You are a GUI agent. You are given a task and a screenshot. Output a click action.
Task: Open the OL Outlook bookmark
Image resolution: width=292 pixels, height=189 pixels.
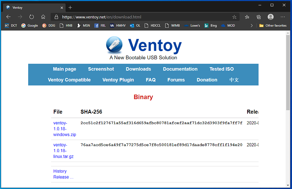tap(135, 25)
